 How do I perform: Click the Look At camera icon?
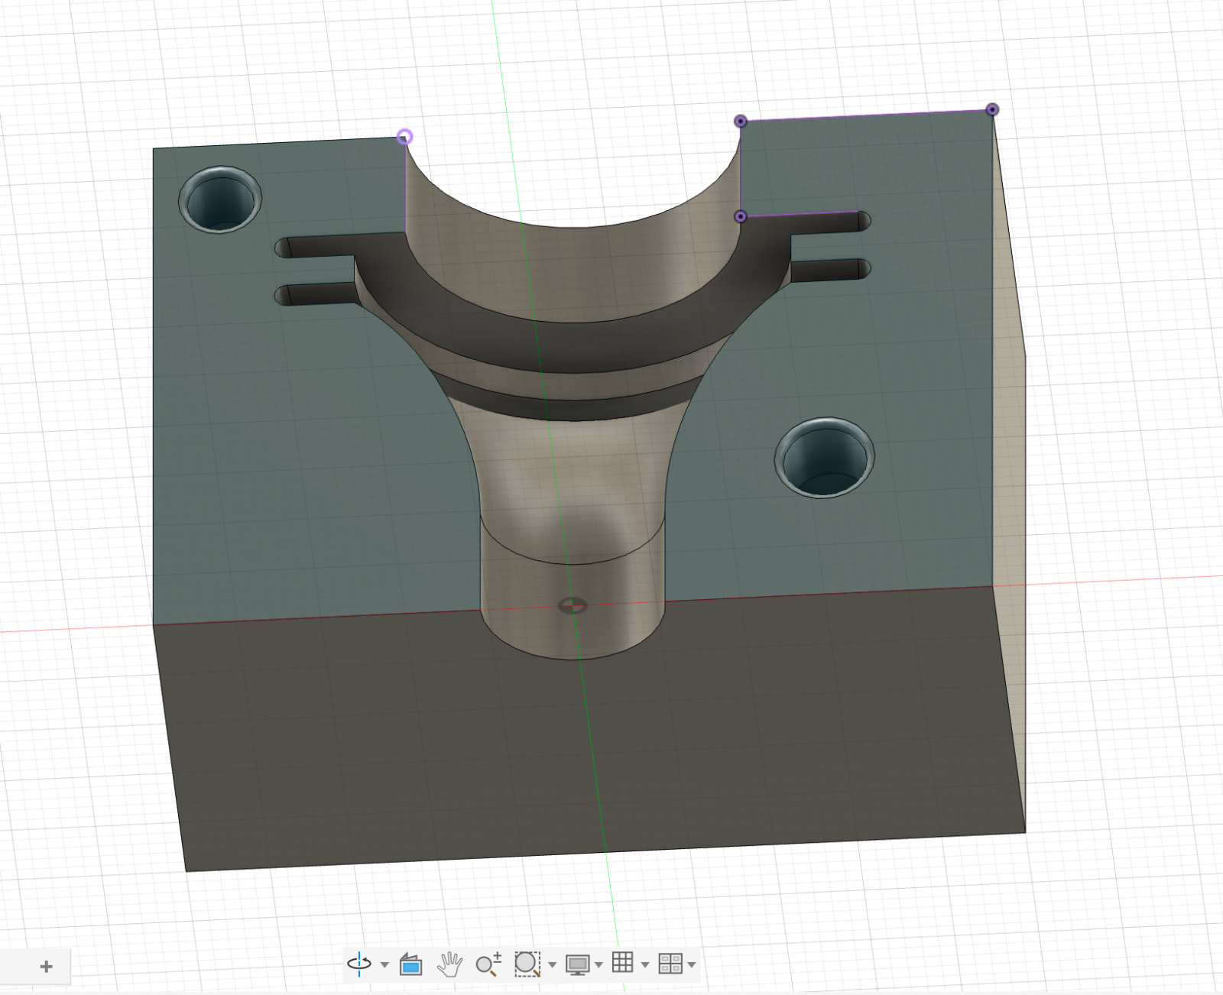click(411, 964)
